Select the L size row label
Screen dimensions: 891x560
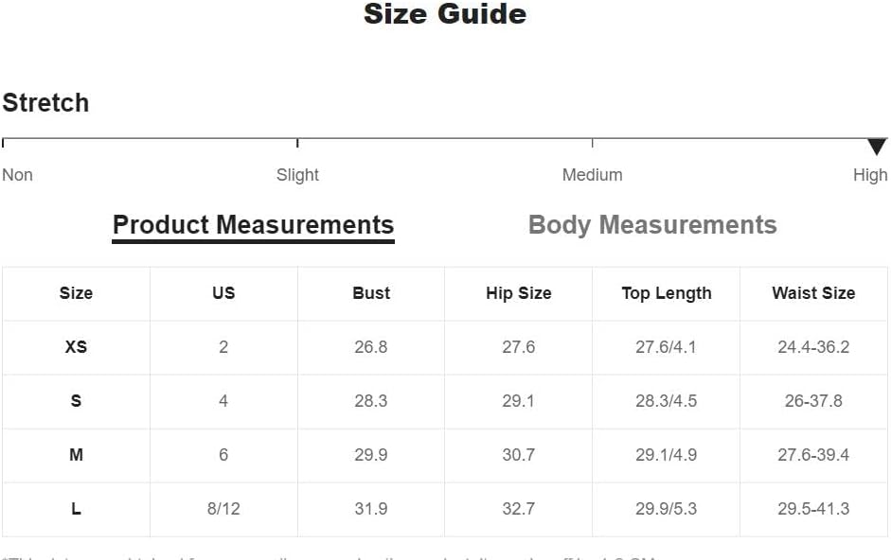(76, 509)
